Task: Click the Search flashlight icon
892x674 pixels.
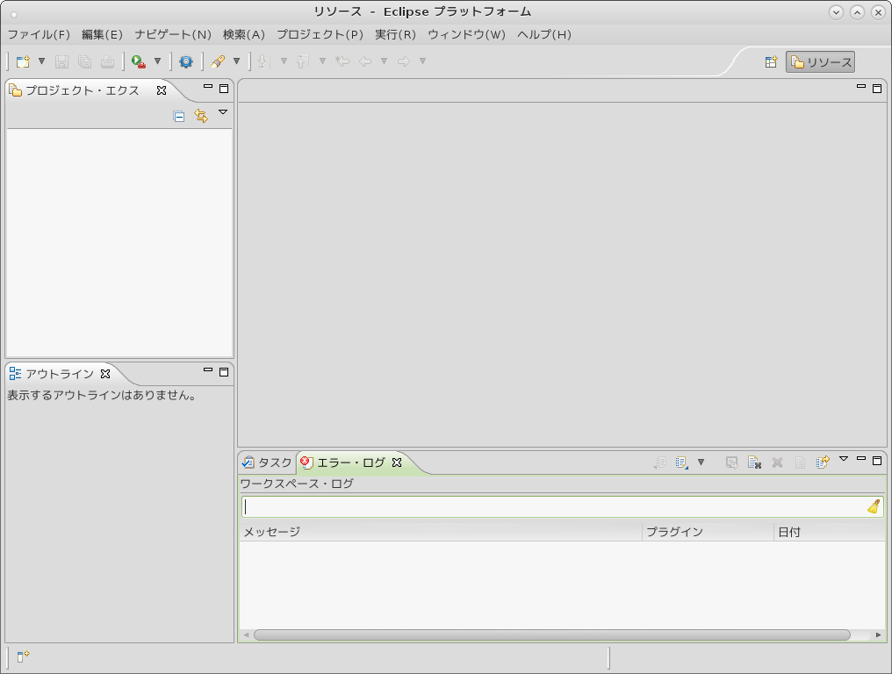Action: [x=218, y=61]
